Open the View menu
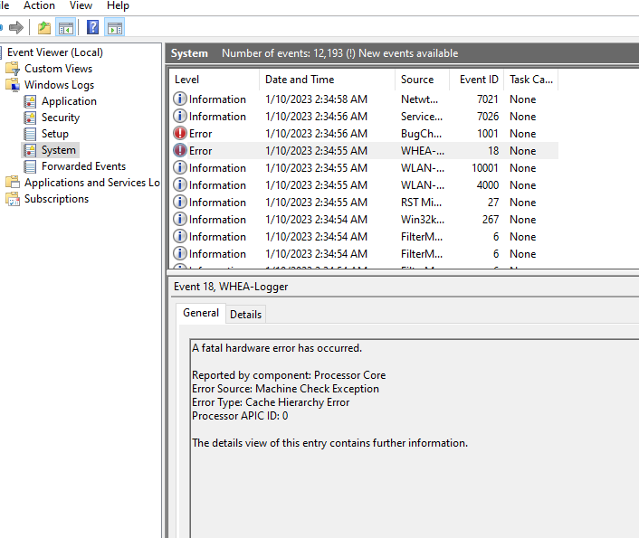Viewport: 639px width, 538px height. [81, 5]
